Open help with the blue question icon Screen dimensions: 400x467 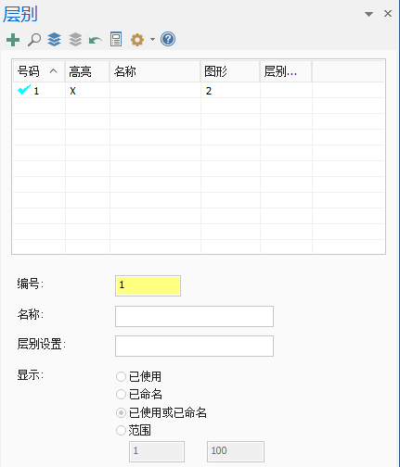168,40
